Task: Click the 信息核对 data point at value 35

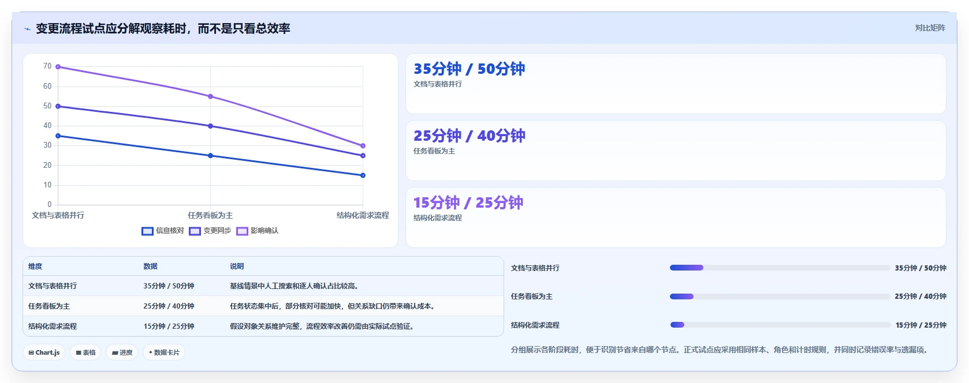Action: point(58,136)
